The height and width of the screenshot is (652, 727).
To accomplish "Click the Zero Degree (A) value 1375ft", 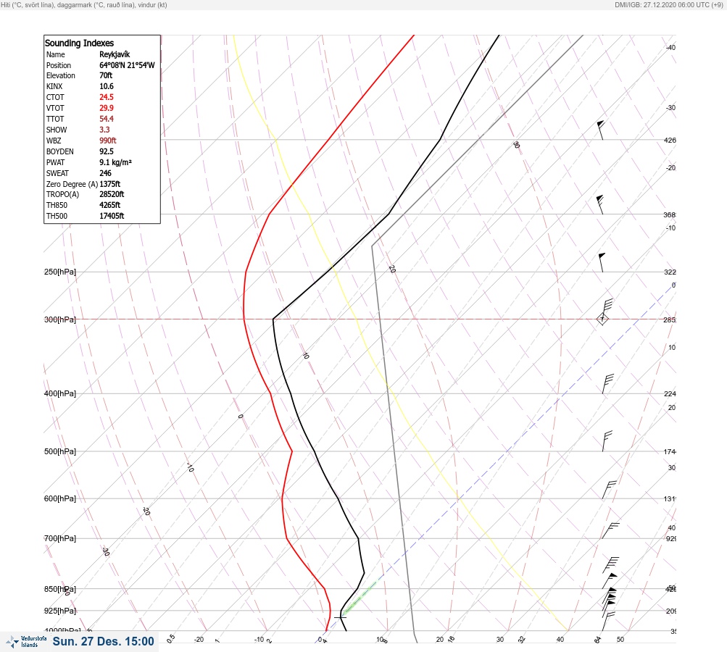I will click(110, 184).
